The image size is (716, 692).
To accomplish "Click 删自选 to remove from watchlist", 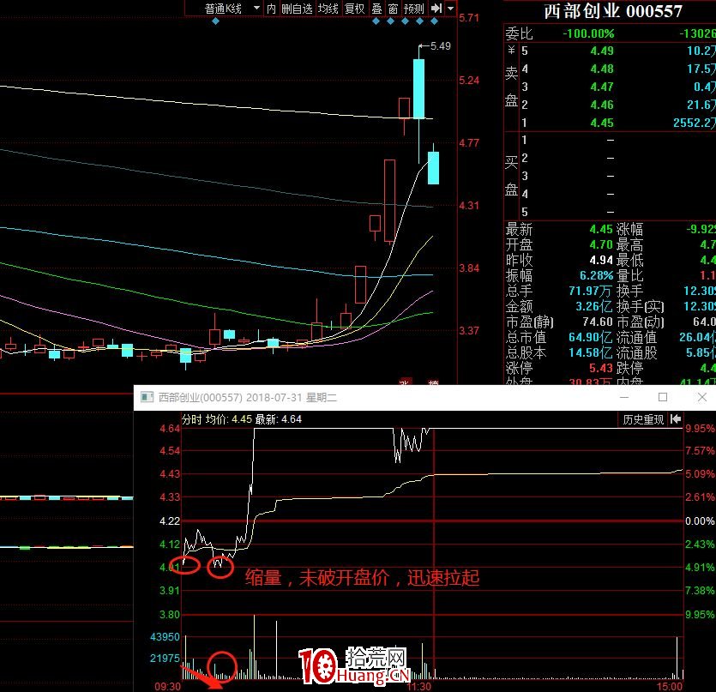I will click(298, 9).
